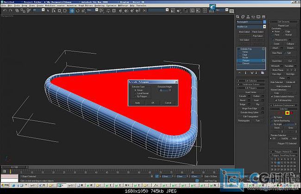Open the Utilities command panel tab

click(x=263, y=17)
